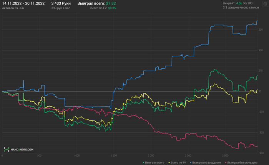Click the yellow 'Всего по EV' legend dot
269x165 pixels.
click(x=169, y=163)
